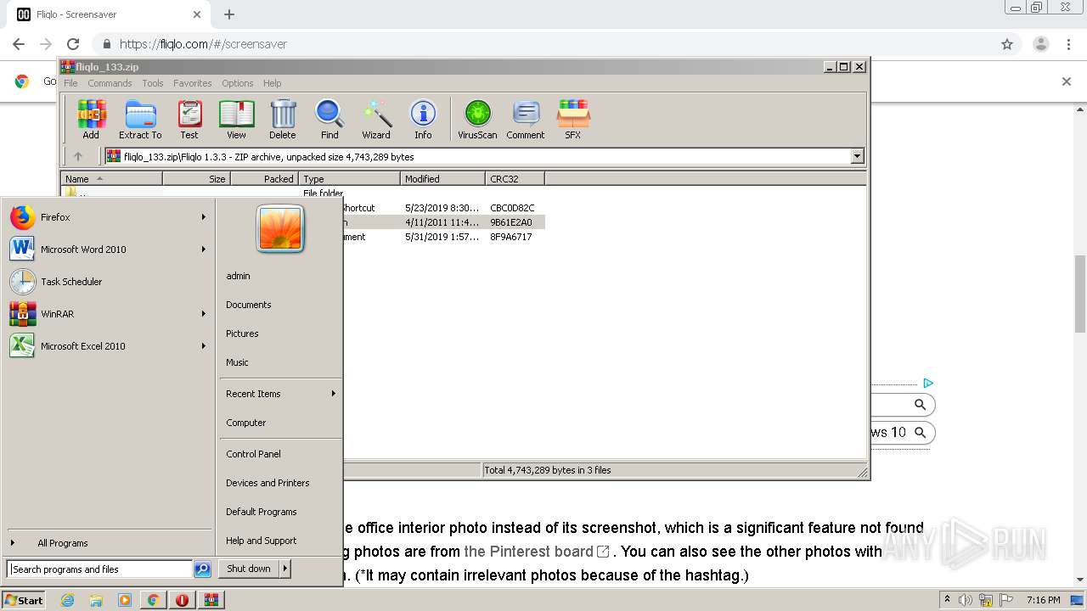Click the Chrome profile avatar icon

(1040, 44)
